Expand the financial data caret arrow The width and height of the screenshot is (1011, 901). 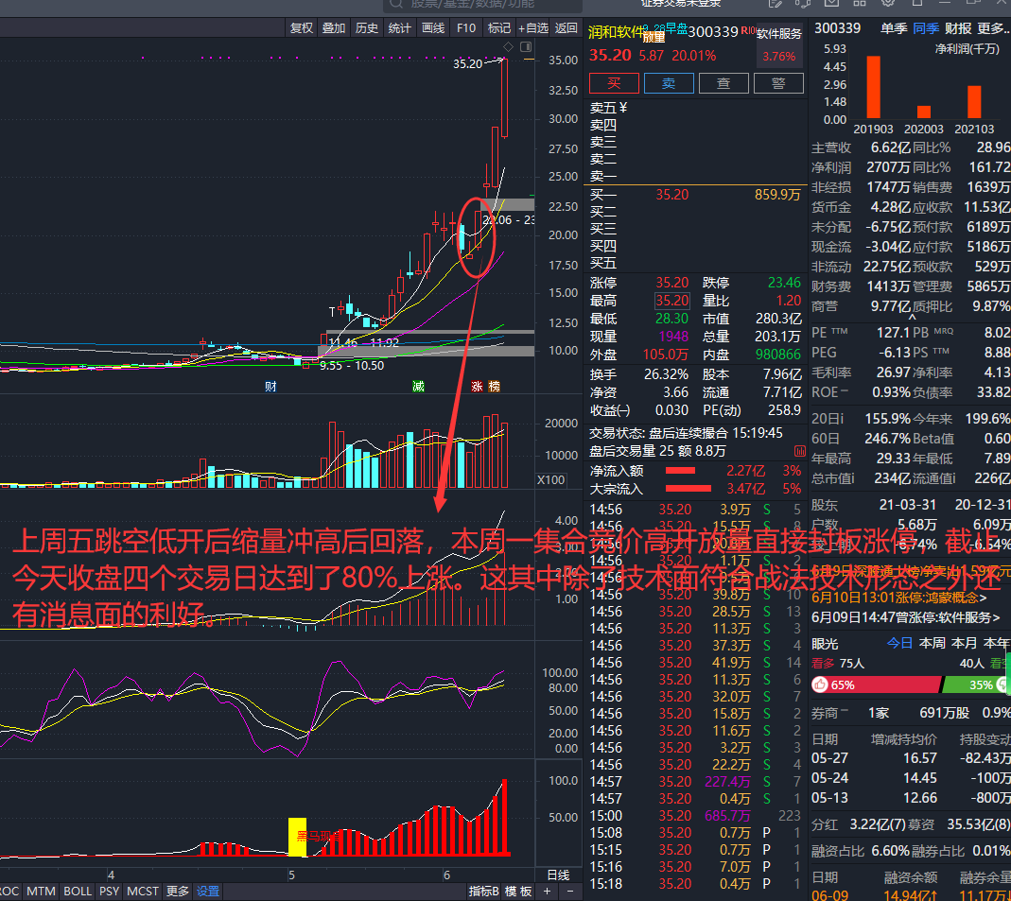(x=912, y=317)
